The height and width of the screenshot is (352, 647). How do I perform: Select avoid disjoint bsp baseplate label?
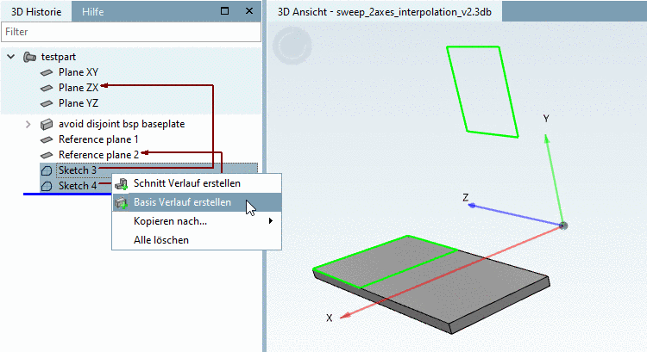[x=122, y=124]
